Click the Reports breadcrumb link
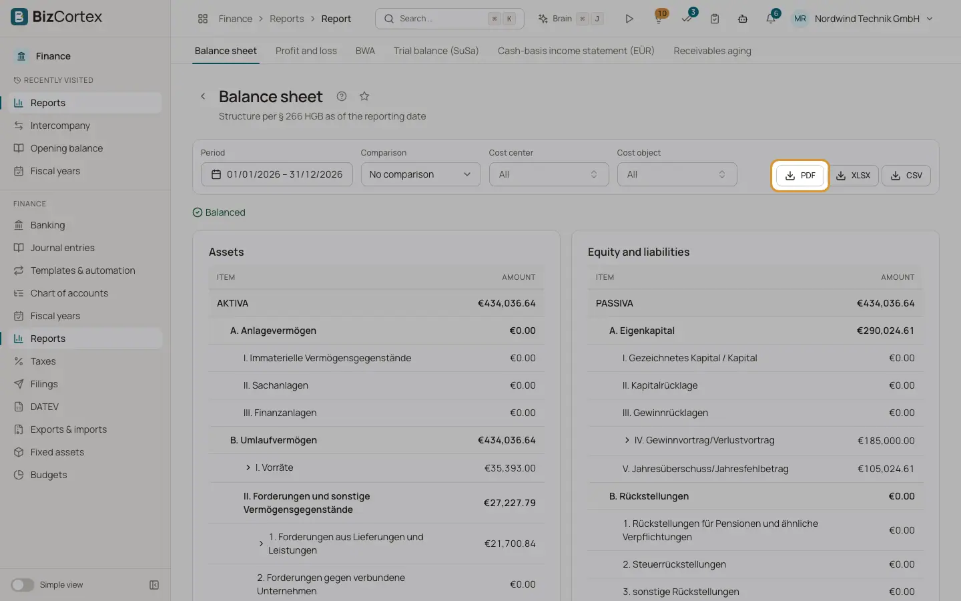This screenshot has width=961, height=601. [287, 19]
